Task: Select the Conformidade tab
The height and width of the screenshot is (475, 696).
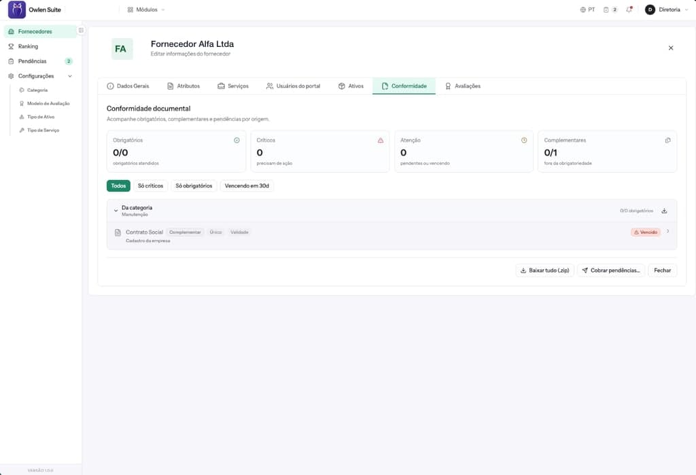Action: tap(404, 86)
